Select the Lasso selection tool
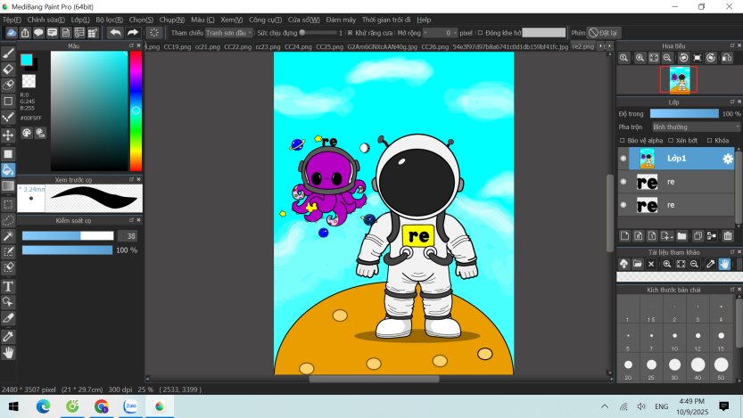The width and height of the screenshot is (743, 418). click(x=8, y=221)
